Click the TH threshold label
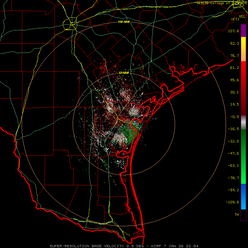248x248 pixels. pos(237,215)
